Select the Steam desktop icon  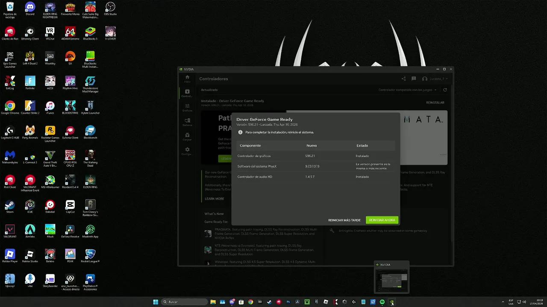(10, 207)
